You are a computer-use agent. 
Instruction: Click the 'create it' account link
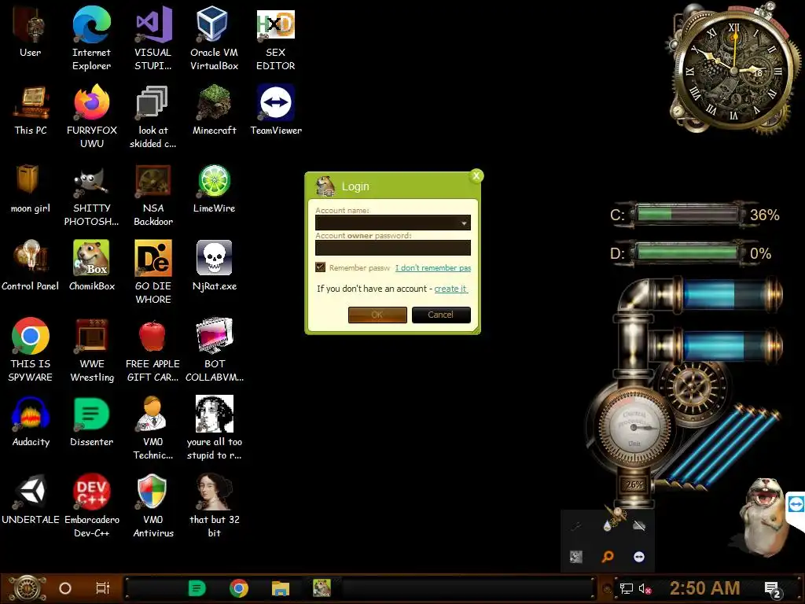pos(450,289)
